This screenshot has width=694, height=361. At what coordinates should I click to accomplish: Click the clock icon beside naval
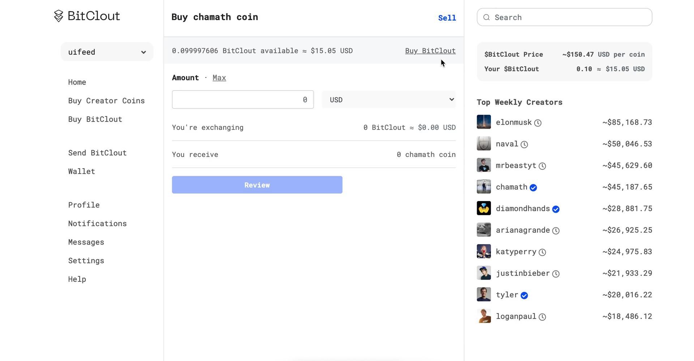524,145
